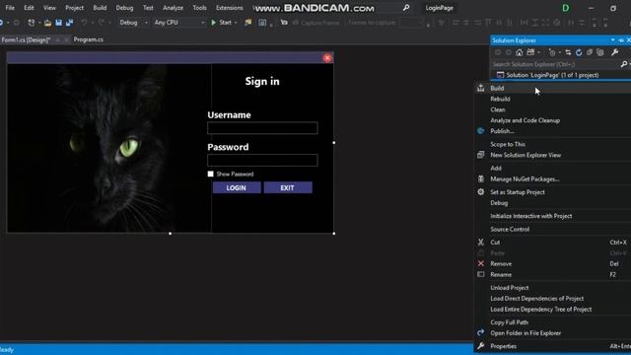Viewport: 631px width, 355px height.
Task: Click the Open File folder icon
Action: (x=47, y=23)
